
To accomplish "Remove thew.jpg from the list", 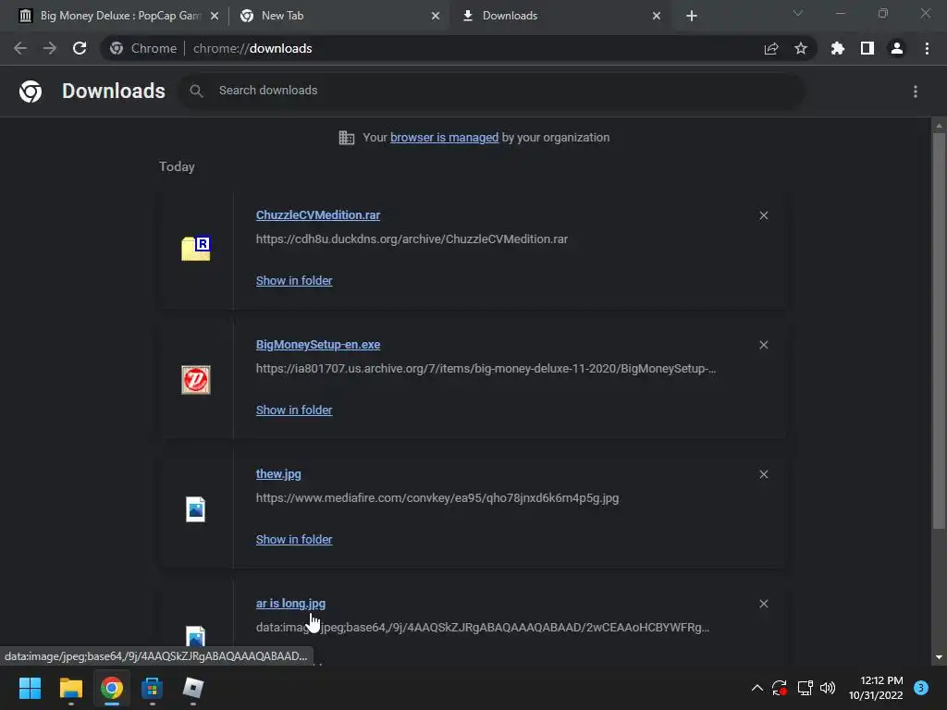I will (x=763, y=474).
